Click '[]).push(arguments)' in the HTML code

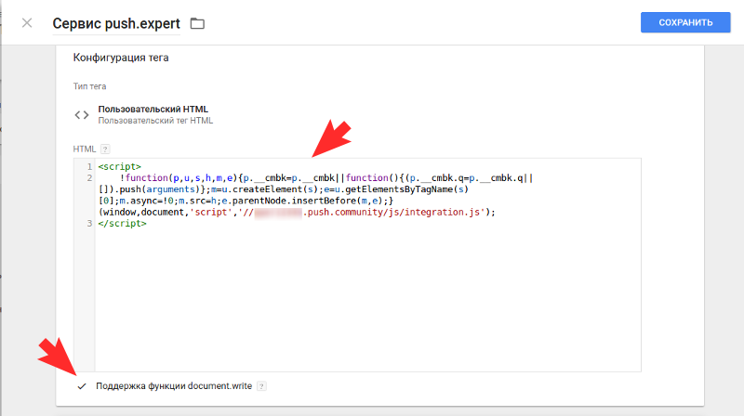click(154, 189)
